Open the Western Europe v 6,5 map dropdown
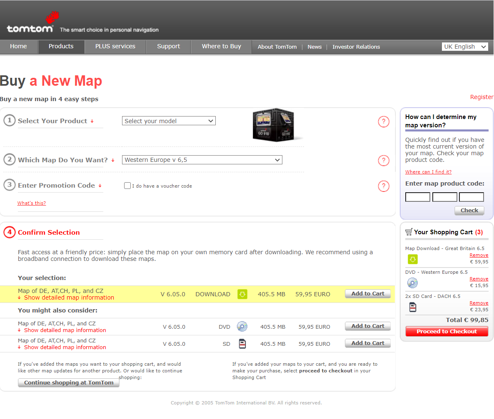The width and height of the screenshot is (494, 419). (202, 160)
